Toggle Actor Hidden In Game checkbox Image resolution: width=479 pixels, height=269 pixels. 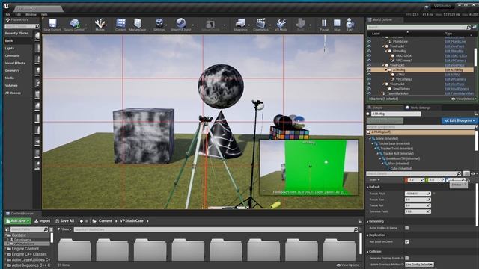coord(406,228)
